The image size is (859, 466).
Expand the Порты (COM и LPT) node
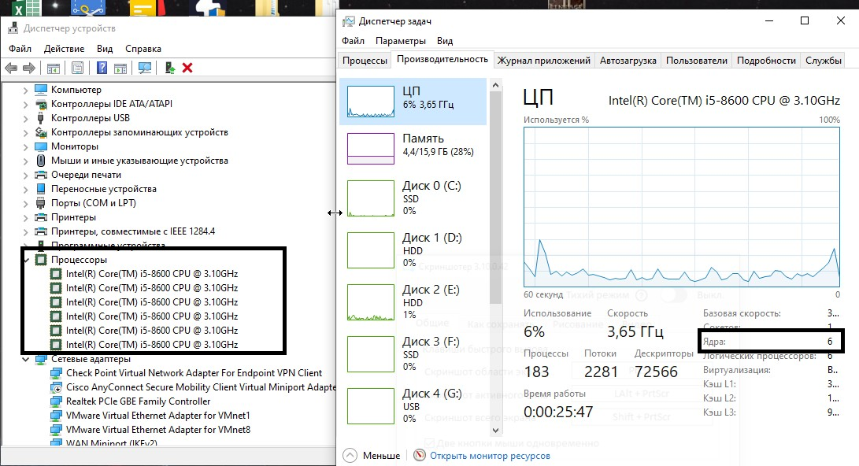pos(26,204)
